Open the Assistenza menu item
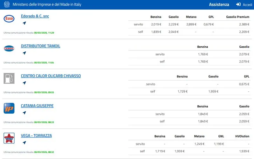This screenshot has width=254, height=159. click(x=219, y=5)
